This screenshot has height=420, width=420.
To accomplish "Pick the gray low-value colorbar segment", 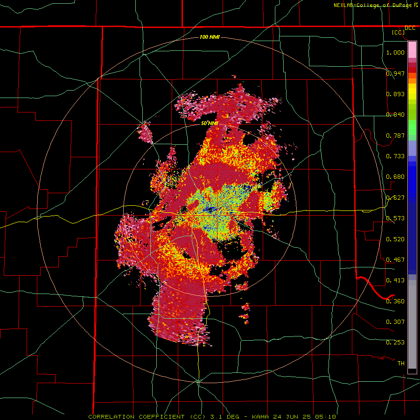I will pyautogui.click(x=412, y=324).
